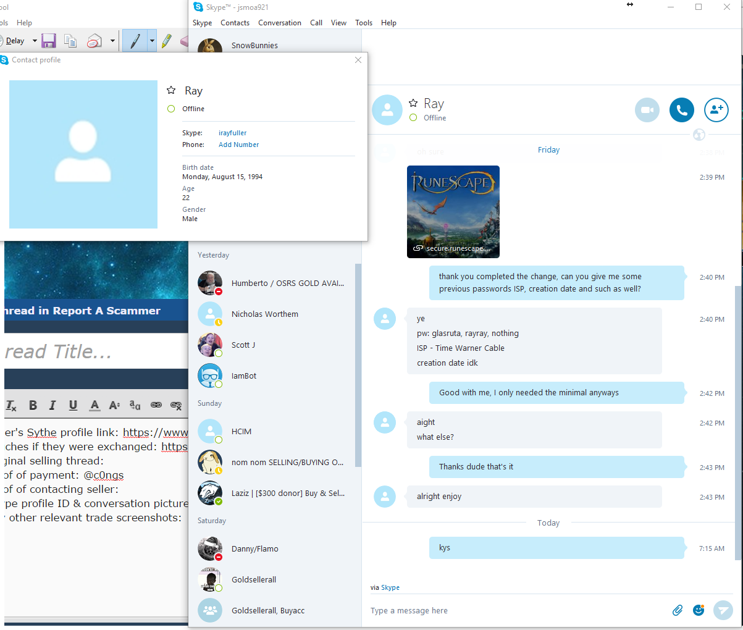Toggle favorite star next to Ray in chat header

(413, 103)
